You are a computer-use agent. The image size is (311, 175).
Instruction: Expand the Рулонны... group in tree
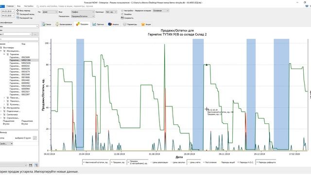click(x=4, y=105)
